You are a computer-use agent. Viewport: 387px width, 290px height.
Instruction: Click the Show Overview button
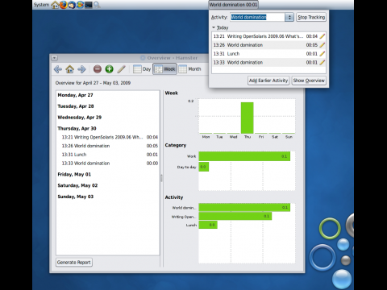coord(309,81)
